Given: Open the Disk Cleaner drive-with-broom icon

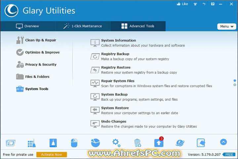Looking at the screenshot, I should [x=53, y=143].
